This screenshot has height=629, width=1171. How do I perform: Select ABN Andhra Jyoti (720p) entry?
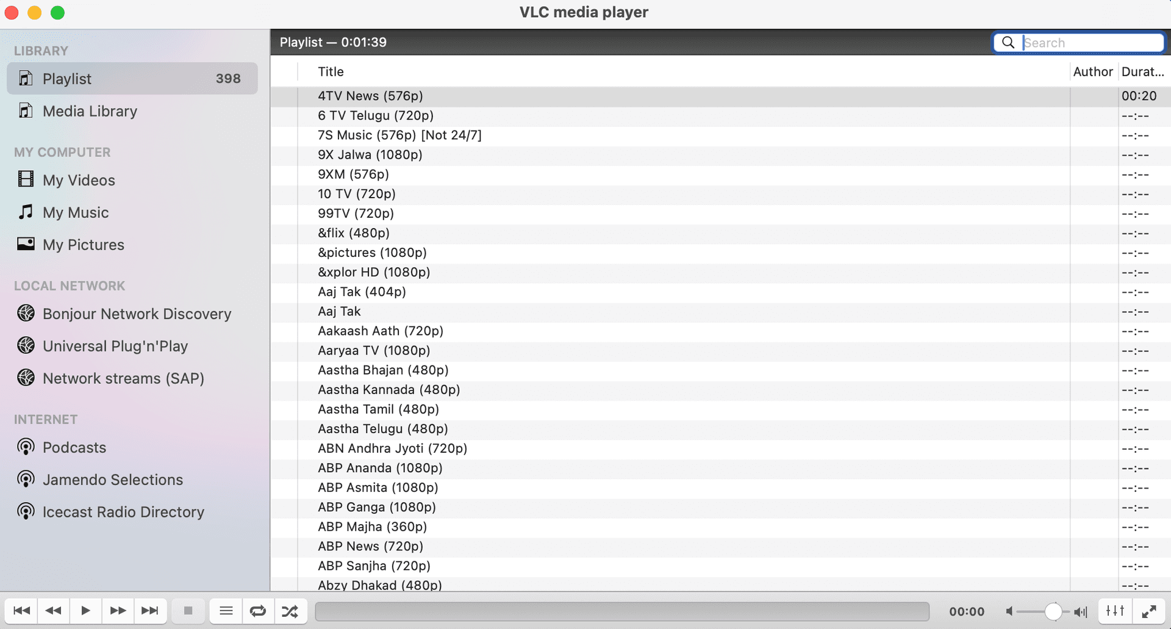click(720, 448)
